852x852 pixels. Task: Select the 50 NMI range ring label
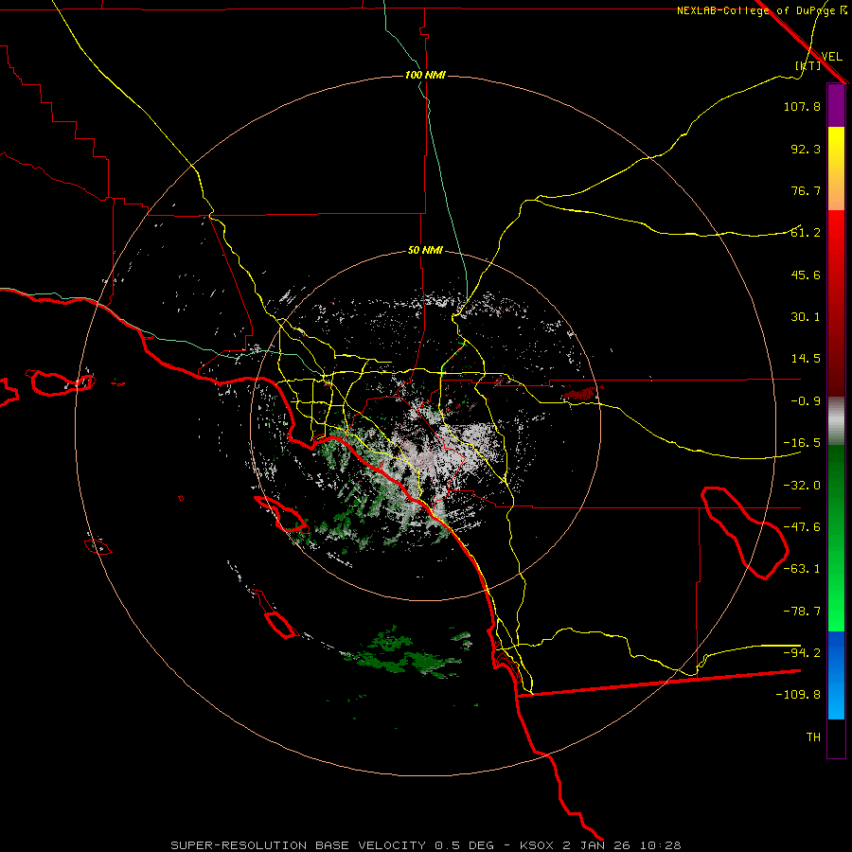click(x=425, y=251)
